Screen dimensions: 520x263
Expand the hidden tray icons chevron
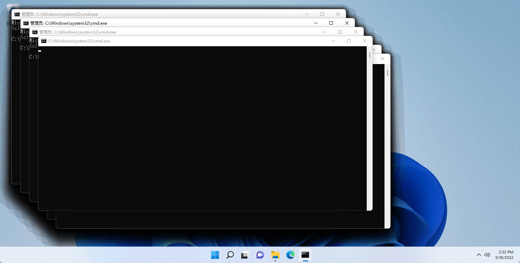479,255
